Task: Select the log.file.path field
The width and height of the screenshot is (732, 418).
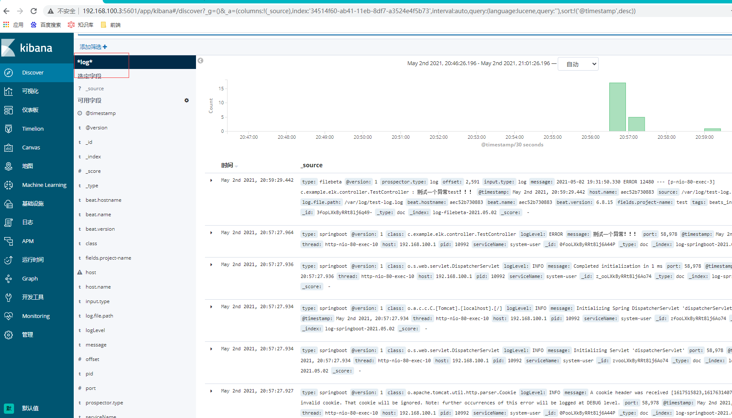Action: [x=99, y=316]
